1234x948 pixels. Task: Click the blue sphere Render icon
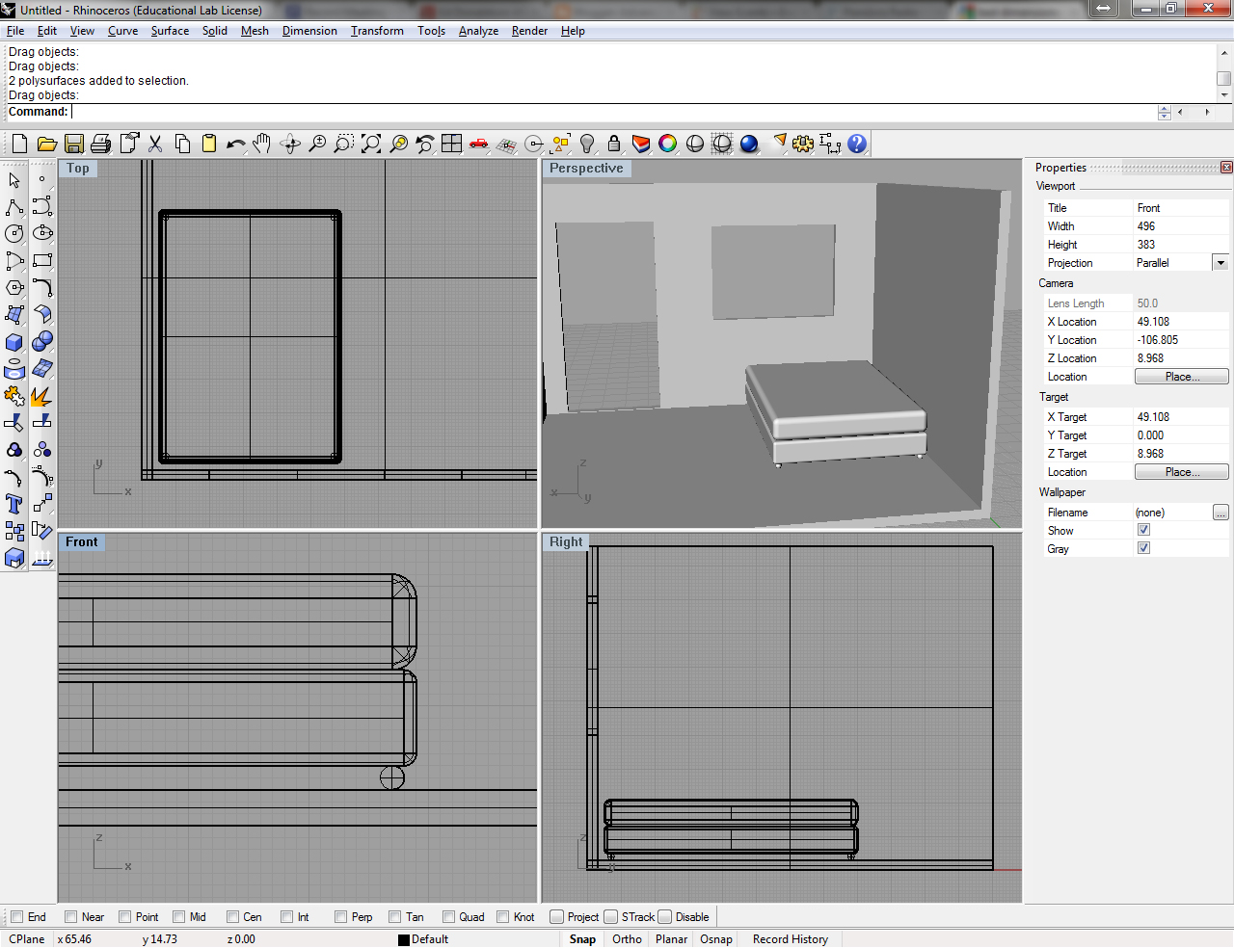coord(749,145)
